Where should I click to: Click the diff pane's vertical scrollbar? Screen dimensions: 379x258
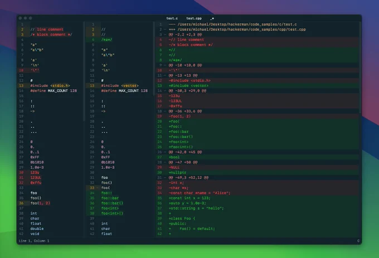pyautogui.click(x=360, y=67)
